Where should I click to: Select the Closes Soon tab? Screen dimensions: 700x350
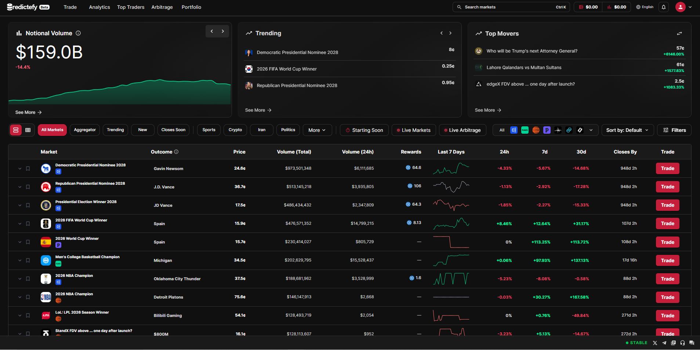(173, 130)
